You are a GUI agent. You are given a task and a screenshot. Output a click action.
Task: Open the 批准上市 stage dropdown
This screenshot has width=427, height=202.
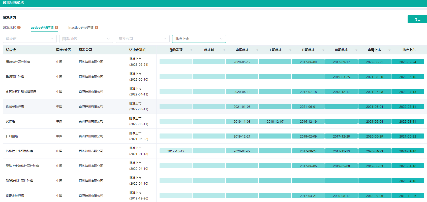pyautogui.click(x=199, y=39)
